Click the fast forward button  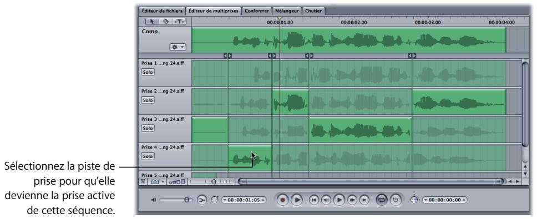[352, 200]
